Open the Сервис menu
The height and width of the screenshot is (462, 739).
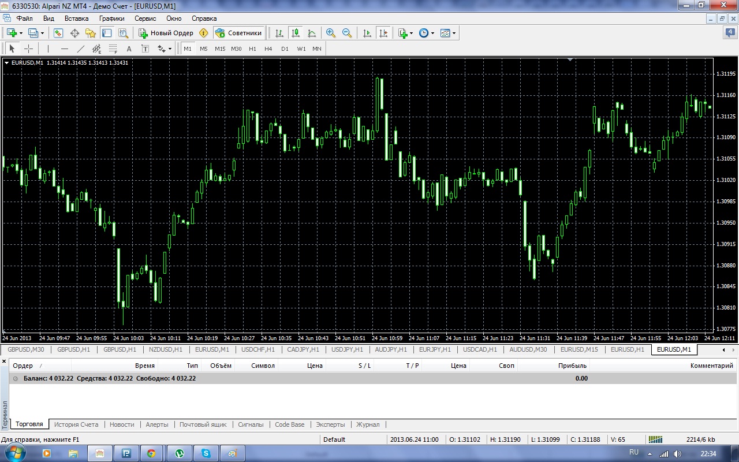[145, 18]
